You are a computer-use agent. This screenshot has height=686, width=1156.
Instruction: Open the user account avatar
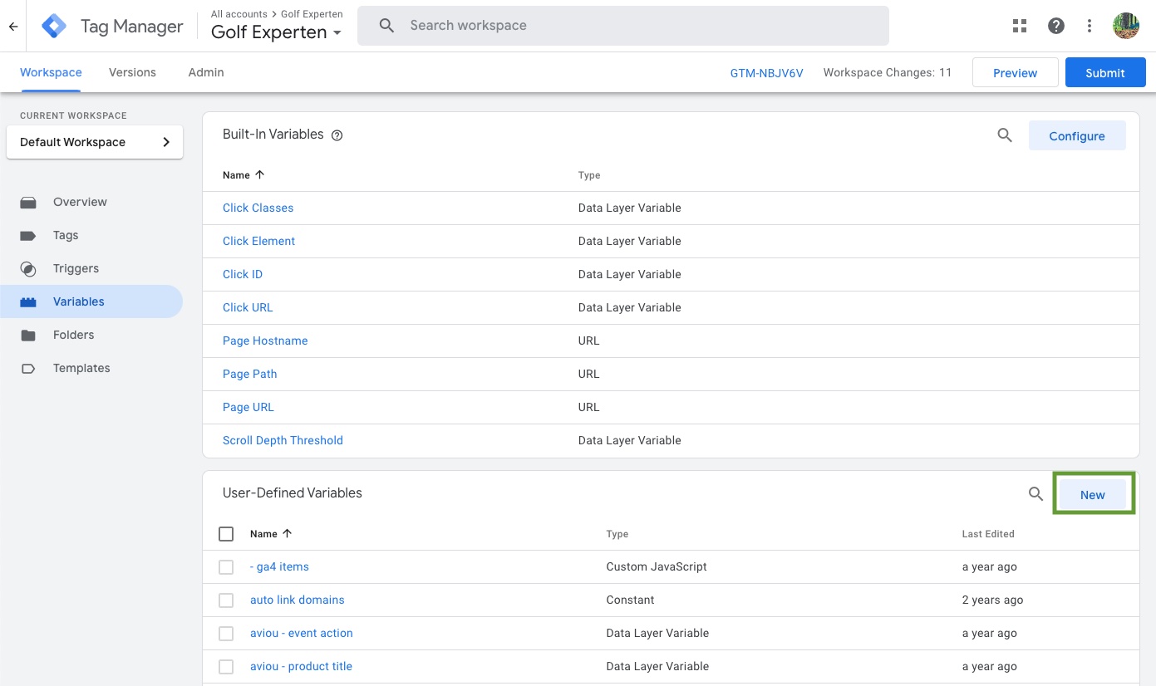[x=1125, y=26]
